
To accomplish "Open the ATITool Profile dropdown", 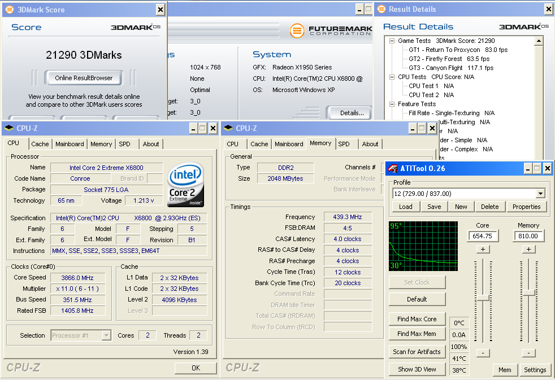I will point(540,194).
